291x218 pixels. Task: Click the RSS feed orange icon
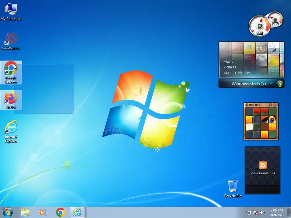(x=263, y=165)
